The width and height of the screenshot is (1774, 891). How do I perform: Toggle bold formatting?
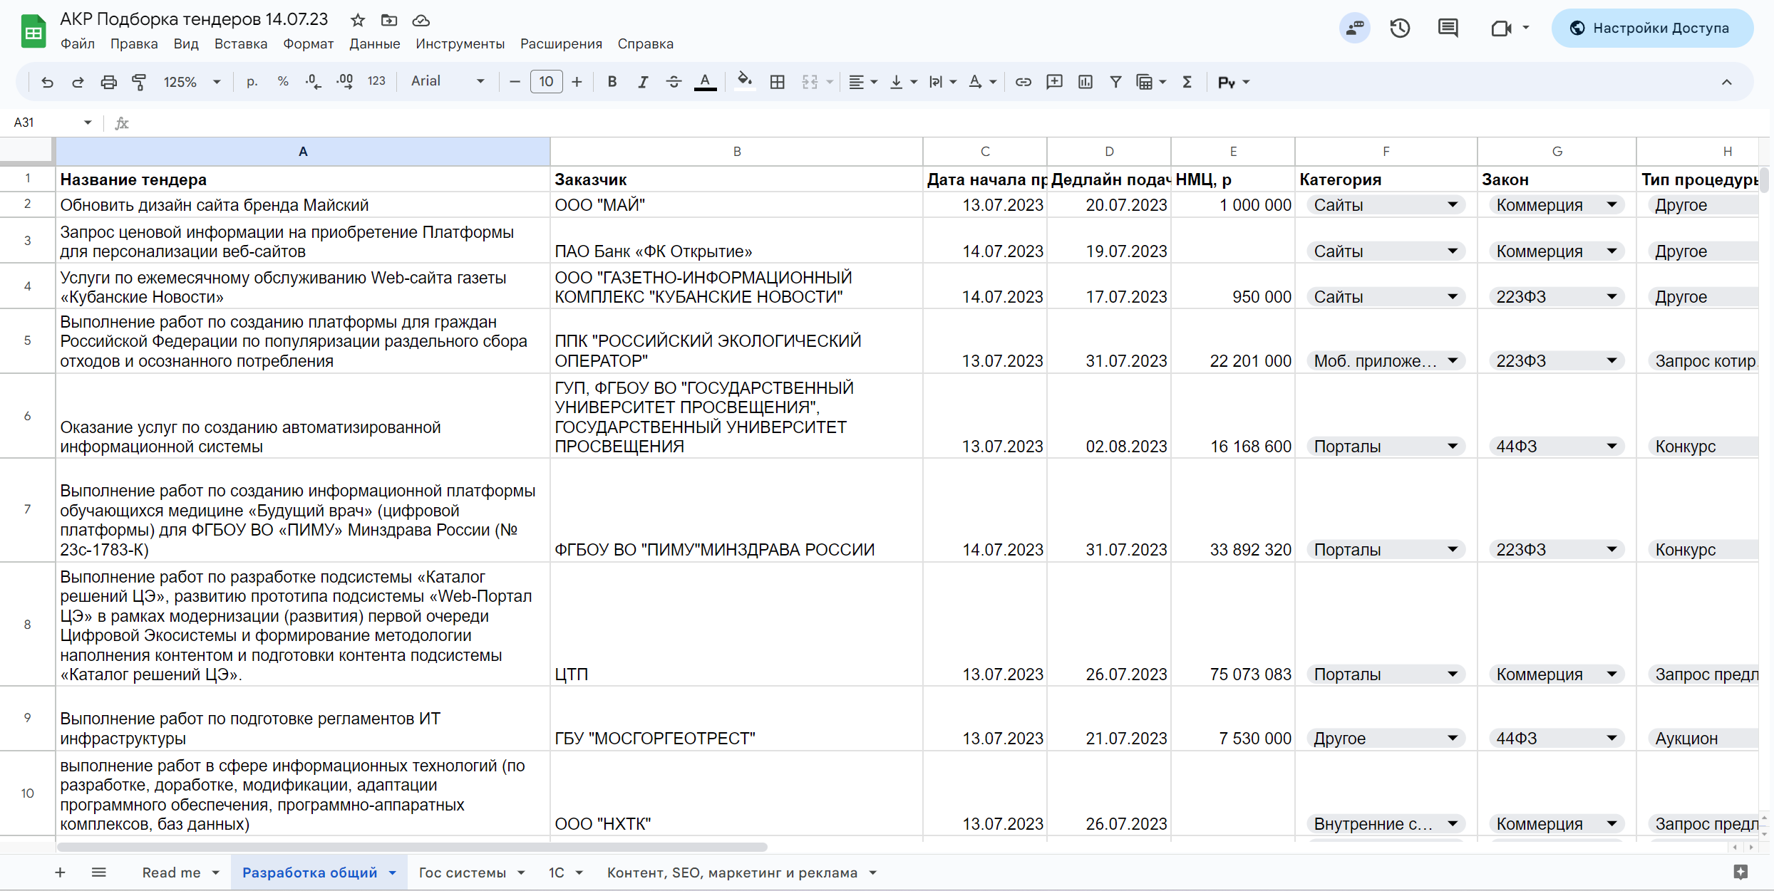(612, 82)
